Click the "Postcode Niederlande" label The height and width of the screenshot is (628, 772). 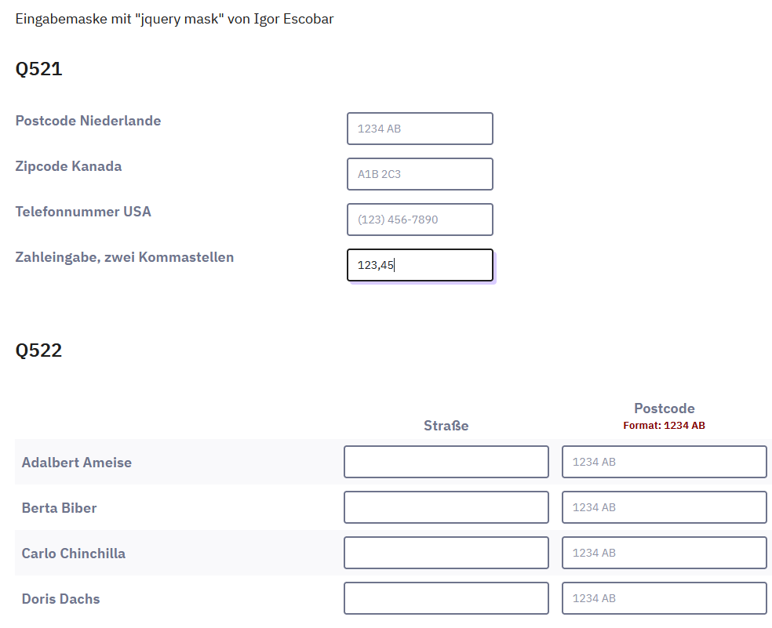tap(88, 121)
